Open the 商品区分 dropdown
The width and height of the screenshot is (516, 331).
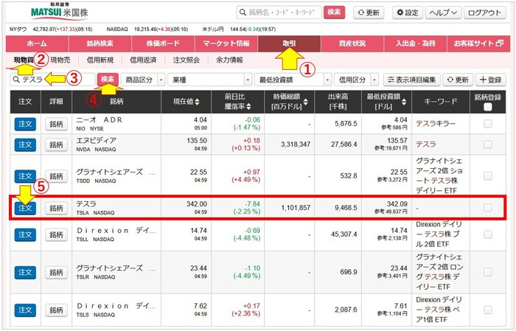pos(143,80)
